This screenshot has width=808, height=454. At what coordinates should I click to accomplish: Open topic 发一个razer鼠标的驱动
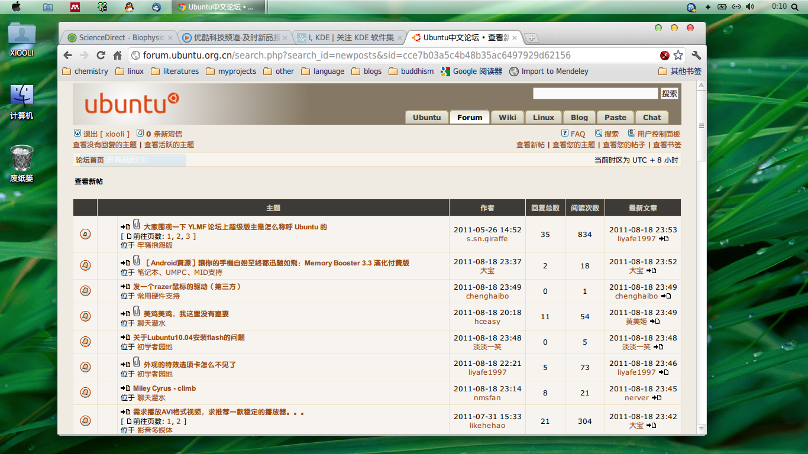pos(187,287)
